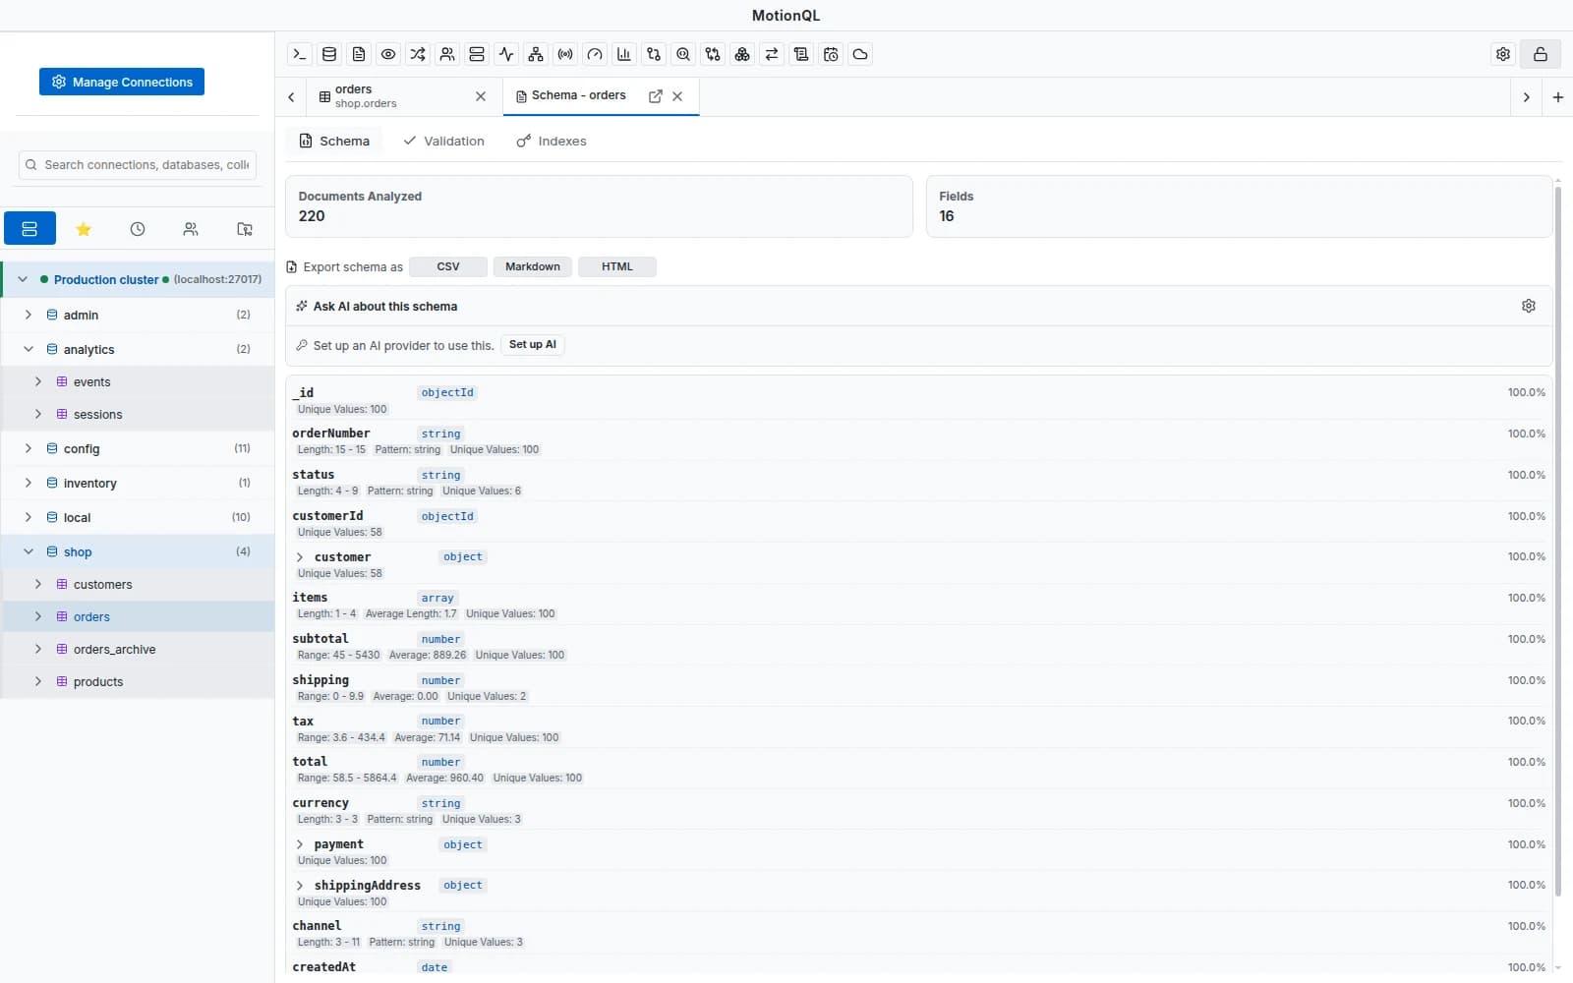Click the unlock padlock icon

[x=1541, y=54]
